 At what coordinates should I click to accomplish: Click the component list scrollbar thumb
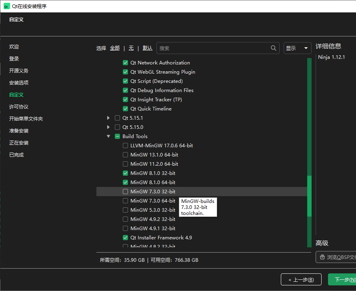(x=309, y=196)
